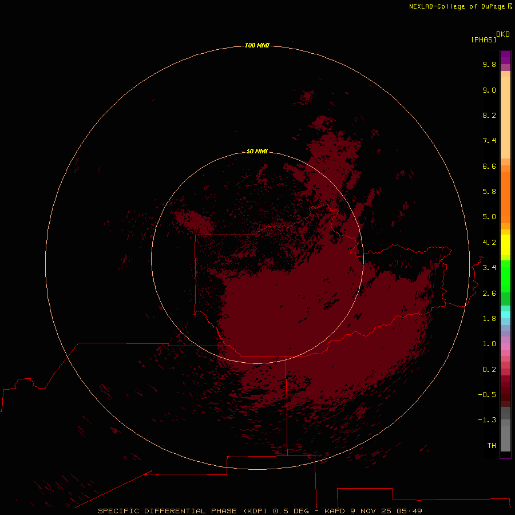
Task: Click the 4.2 scale label
Action: point(489,243)
